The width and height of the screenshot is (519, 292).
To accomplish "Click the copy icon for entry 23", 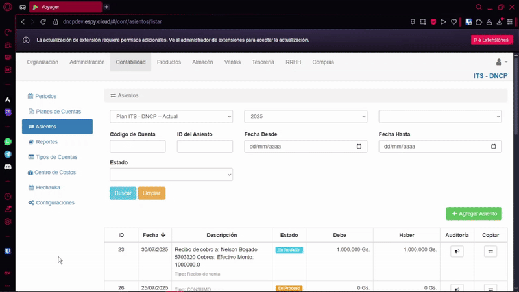I will click(490, 252).
